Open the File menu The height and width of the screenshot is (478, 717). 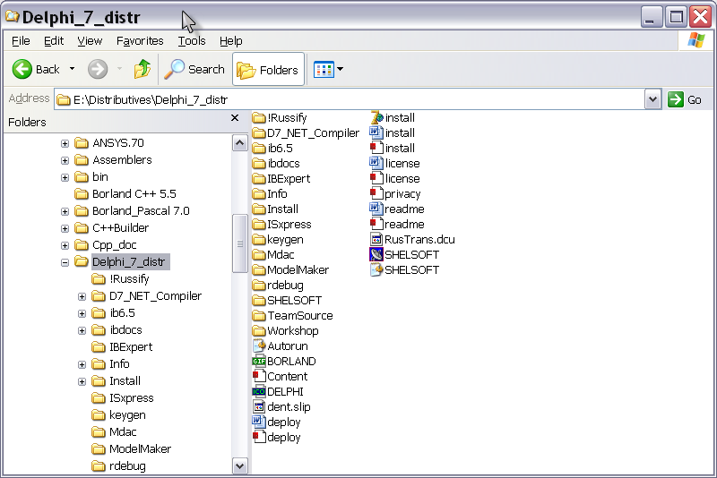click(21, 41)
